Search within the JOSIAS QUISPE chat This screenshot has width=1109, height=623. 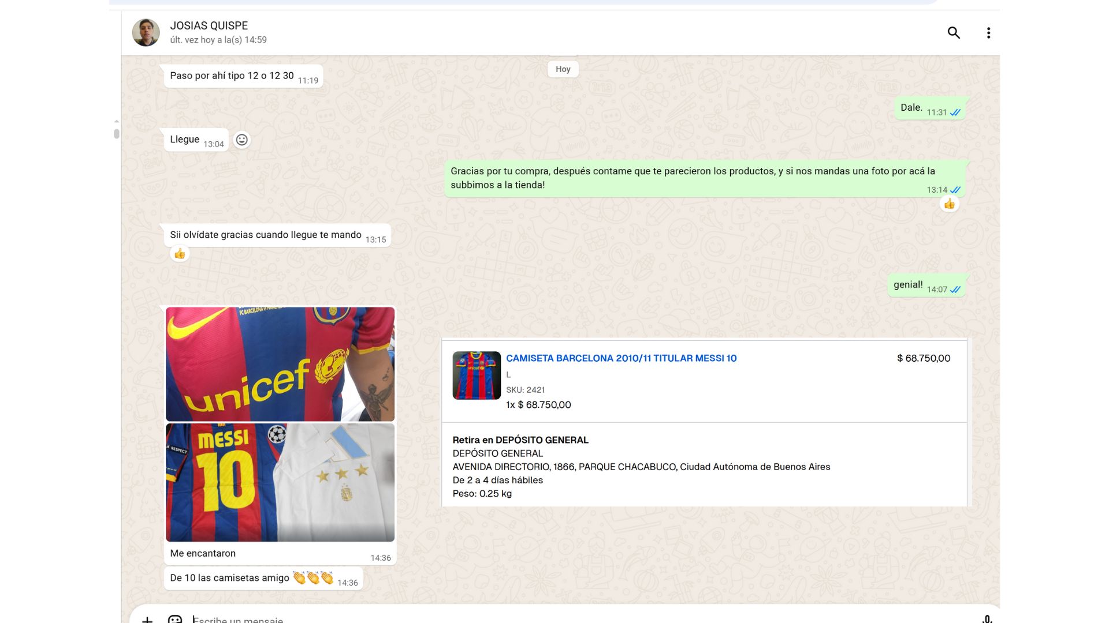(x=954, y=33)
